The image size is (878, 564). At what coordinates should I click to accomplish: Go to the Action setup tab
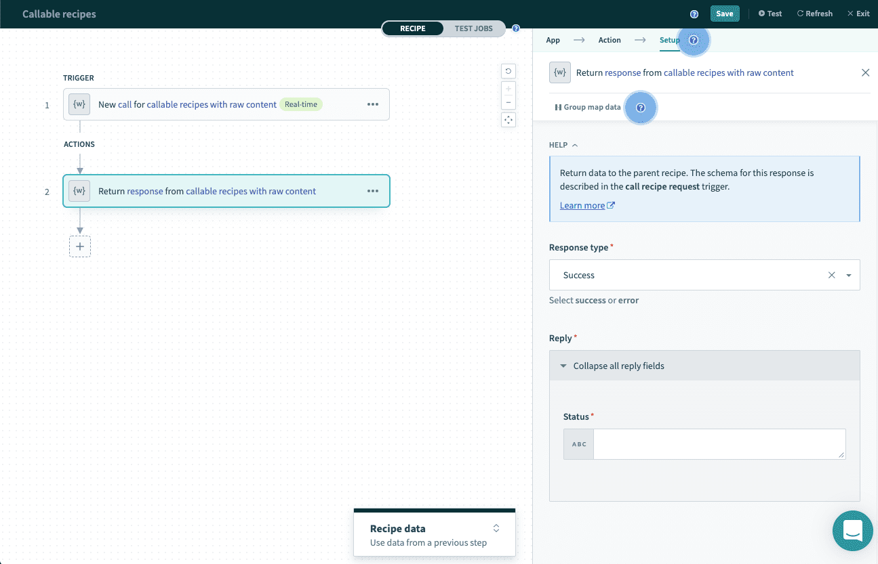coord(609,40)
